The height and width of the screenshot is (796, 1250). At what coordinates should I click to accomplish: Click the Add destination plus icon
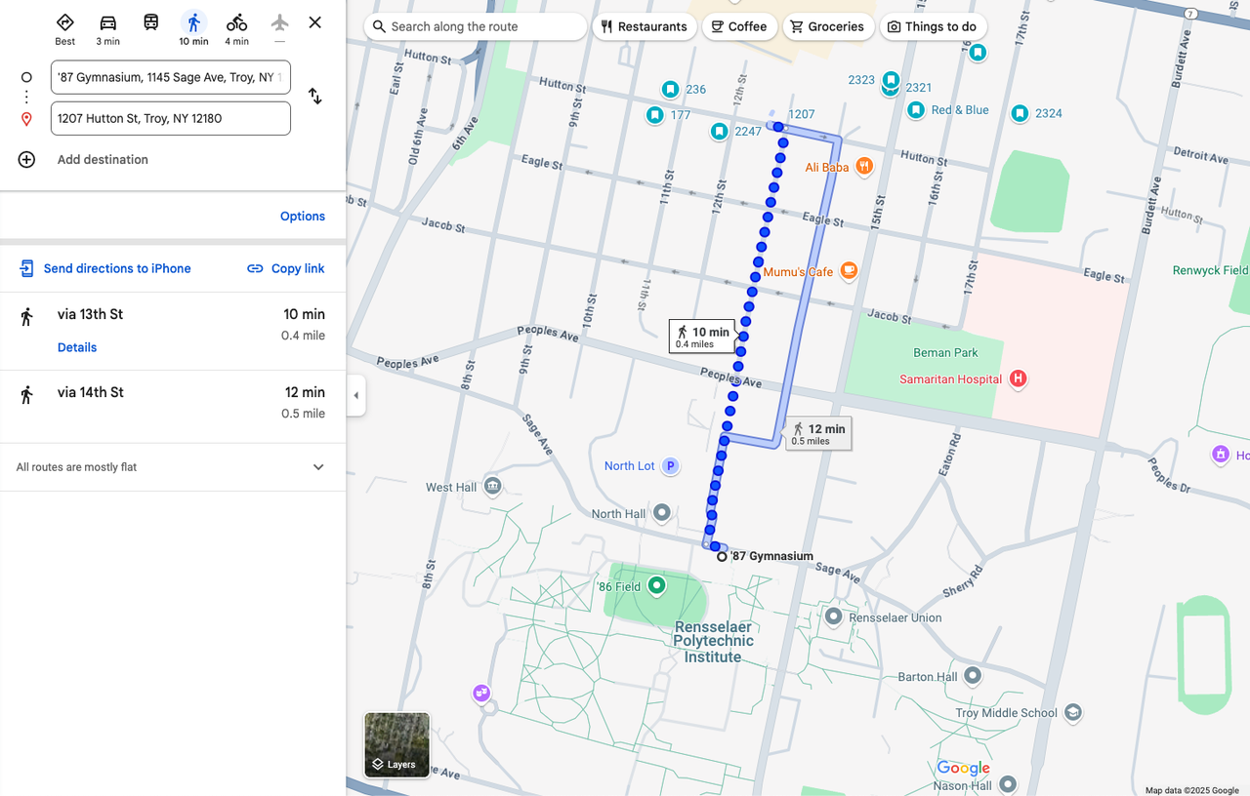[x=26, y=160]
